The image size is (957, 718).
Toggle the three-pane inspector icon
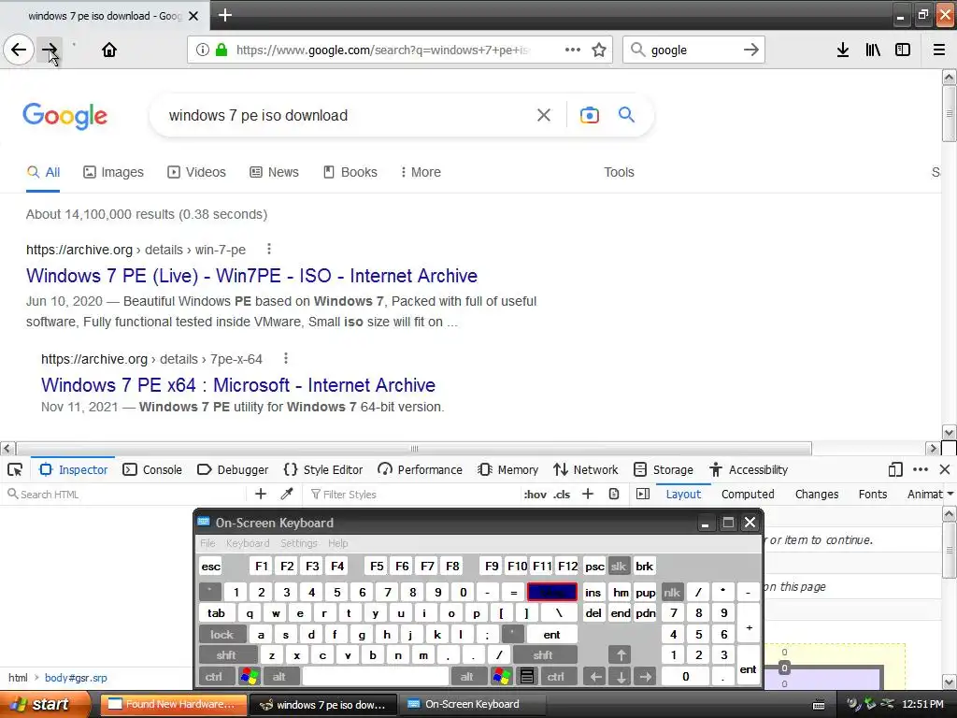pyautogui.click(x=643, y=494)
